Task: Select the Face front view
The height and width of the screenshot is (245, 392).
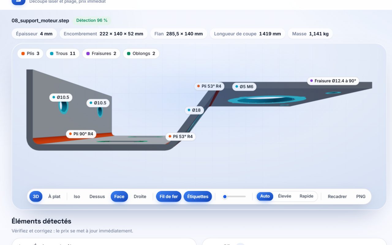Action: tap(119, 197)
